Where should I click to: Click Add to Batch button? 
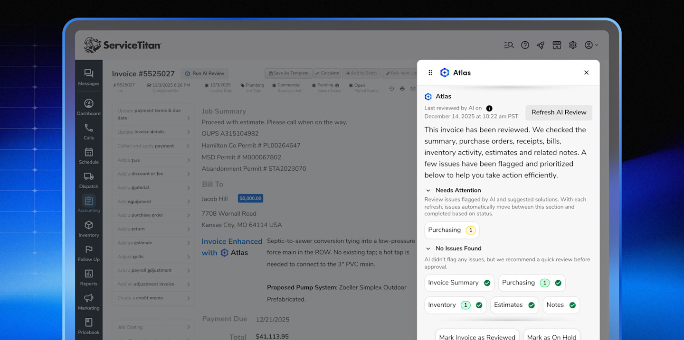click(x=361, y=73)
